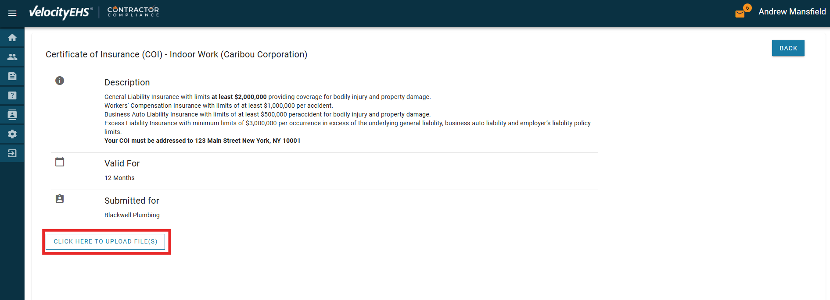Click the upload file(s) button
This screenshot has width=830, height=300.
pyautogui.click(x=105, y=242)
